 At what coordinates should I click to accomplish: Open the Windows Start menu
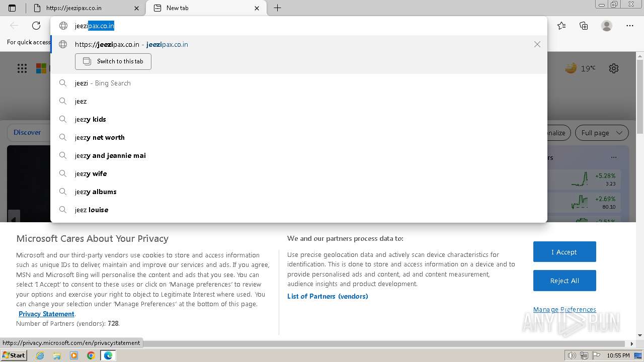[x=14, y=355]
